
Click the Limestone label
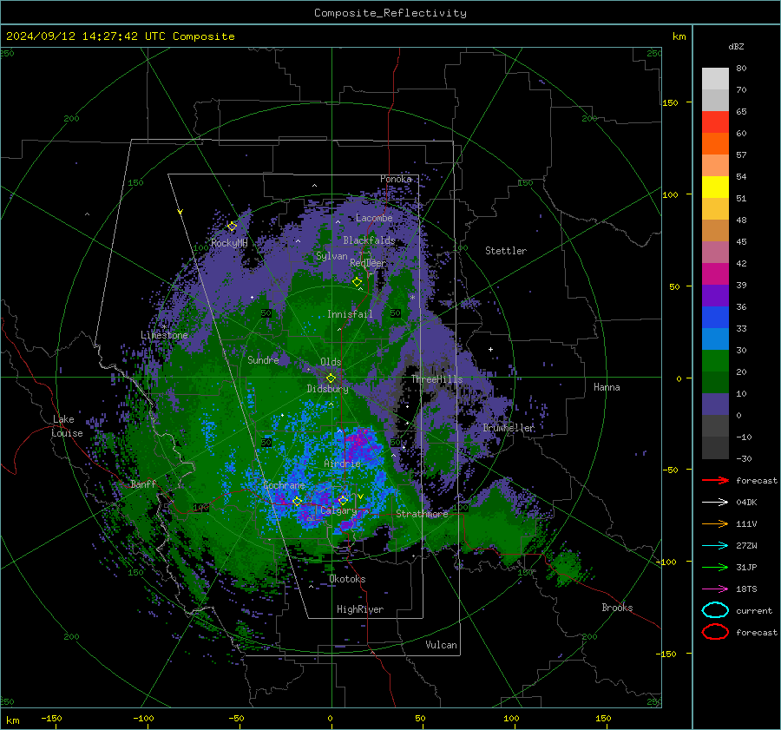click(164, 335)
